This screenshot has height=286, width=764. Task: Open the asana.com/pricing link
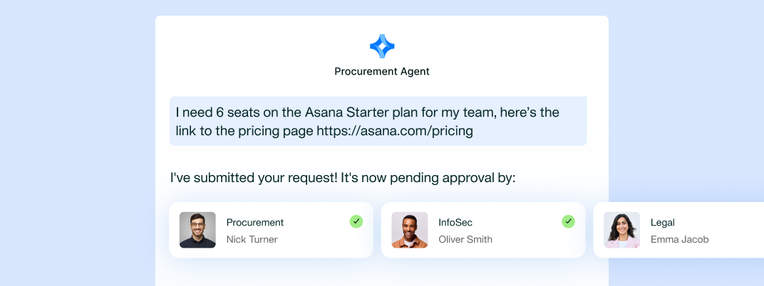(x=395, y=131)
